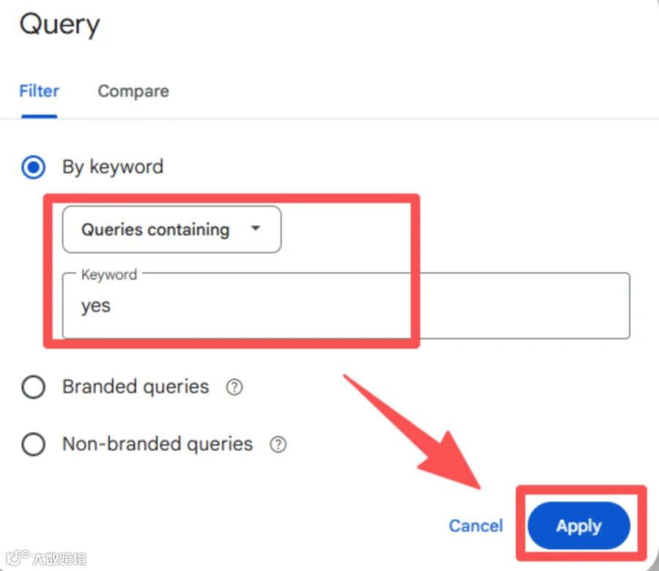Click the Cancel button

[x=476, y=526]
